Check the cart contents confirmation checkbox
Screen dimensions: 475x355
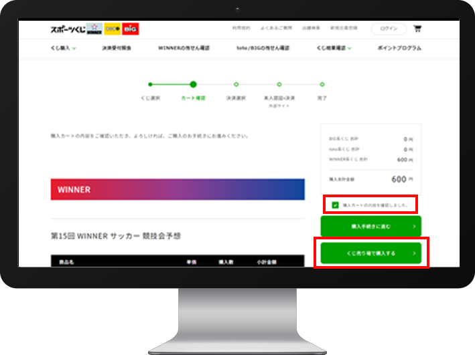[x=336, y=205]
